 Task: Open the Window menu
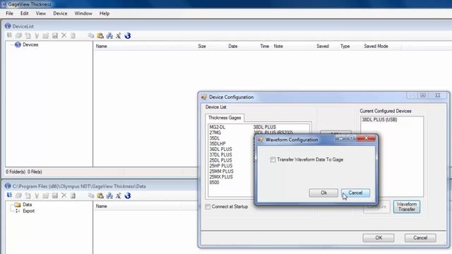coord(83,13)
